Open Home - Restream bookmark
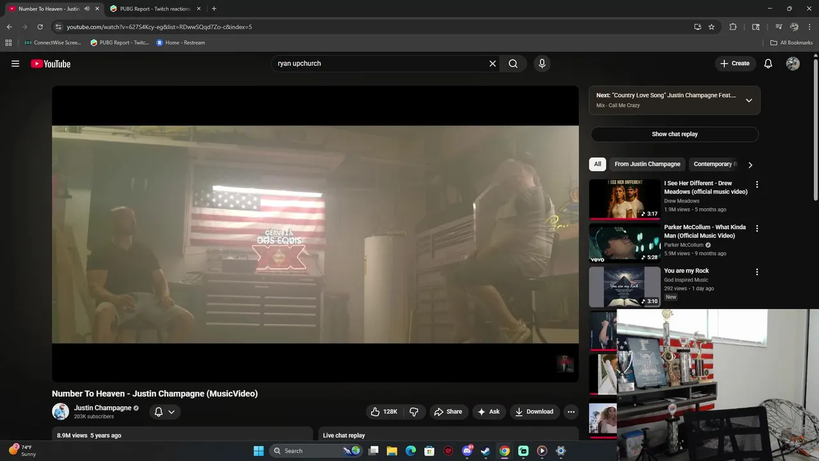819x461 pixels. [181, 43]
